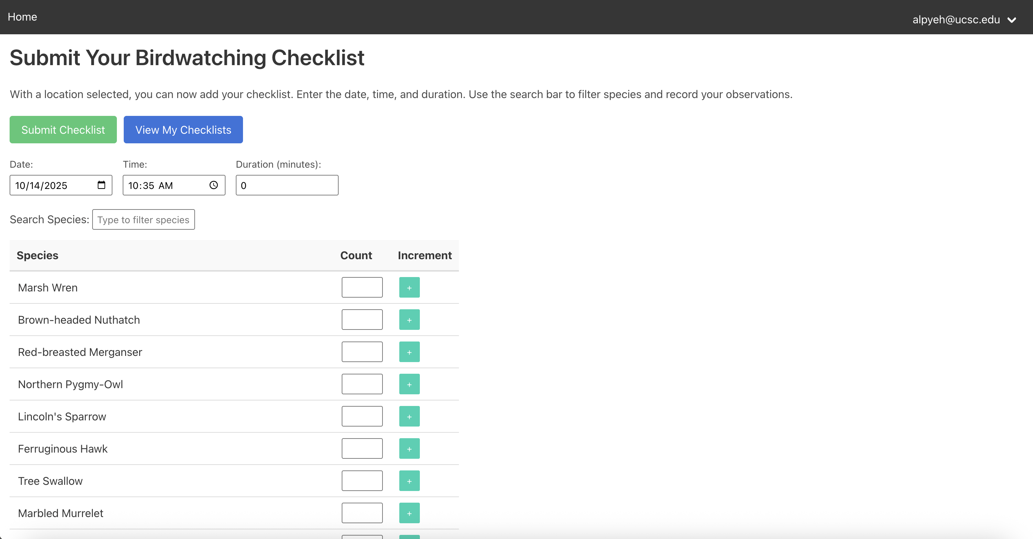Increment the Northern Pygmy-Owl count
The image size is (1033, 539).
point(409,384)
